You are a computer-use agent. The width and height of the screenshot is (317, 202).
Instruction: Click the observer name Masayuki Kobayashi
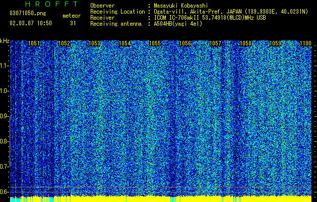[x=181, y=6]
